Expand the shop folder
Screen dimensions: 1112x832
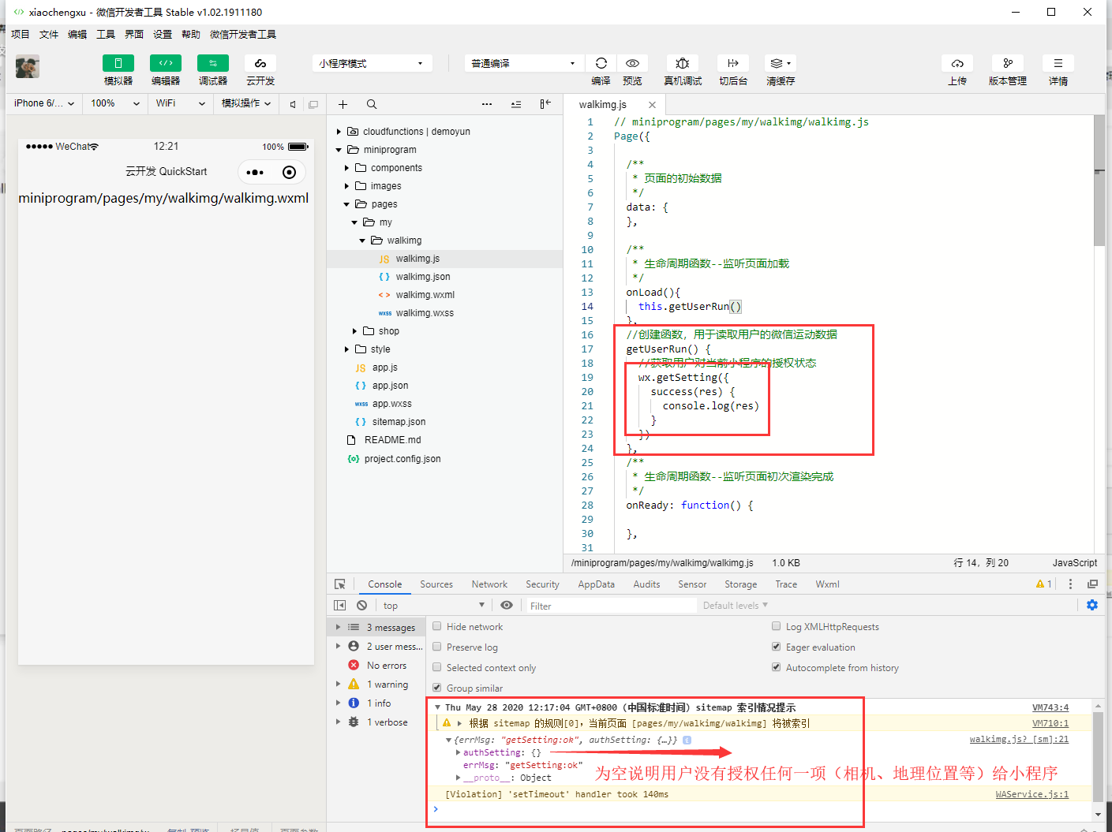click(354, 331)
